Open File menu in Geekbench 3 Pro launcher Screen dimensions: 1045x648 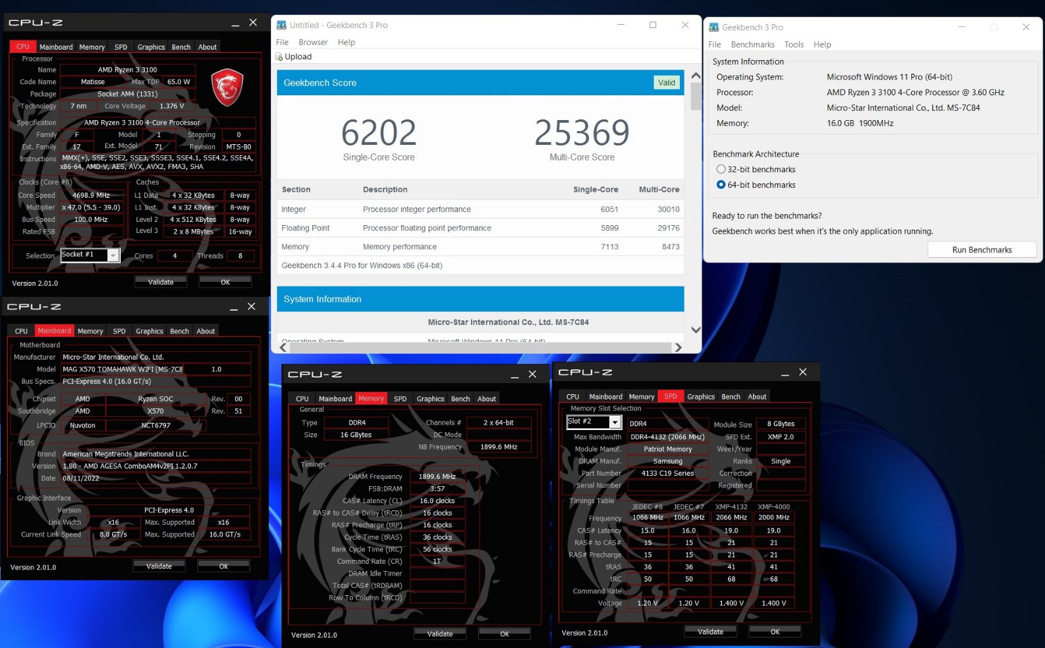715,44
